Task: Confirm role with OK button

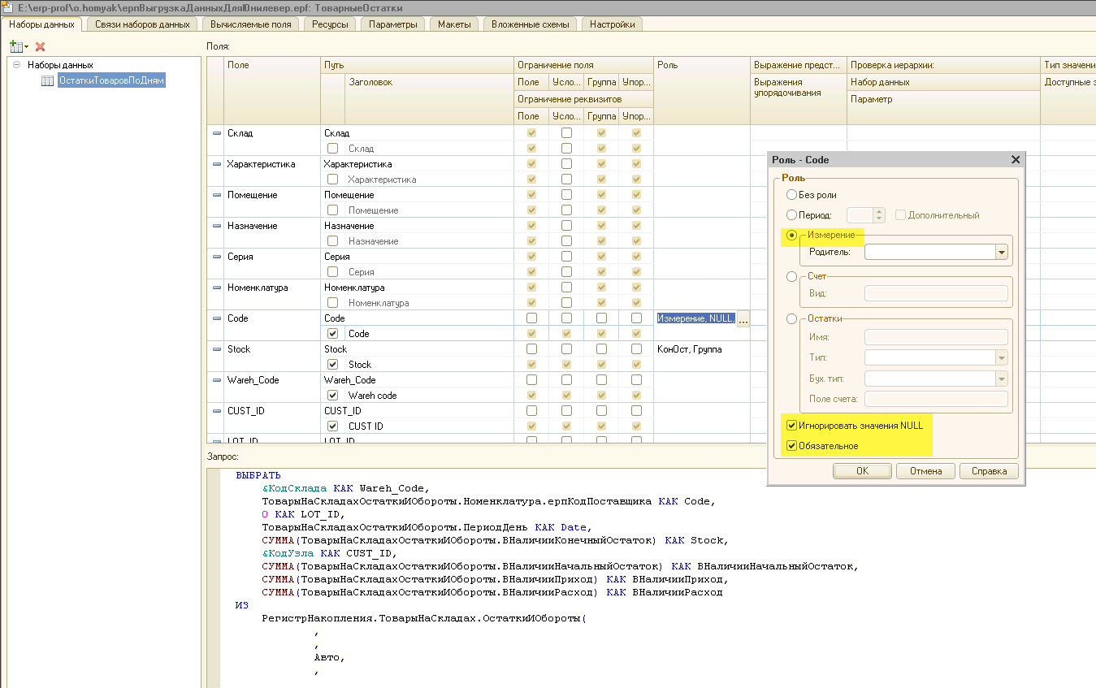Action: [x=862, y=471]
